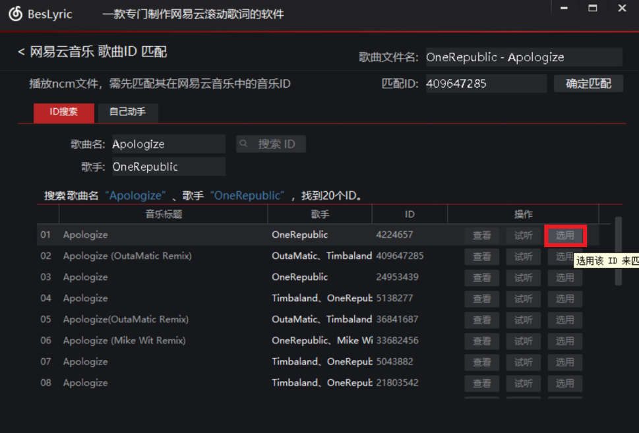
Task: Switch to the ID搜索 tab
Action: pyautogui.click(x=64, y=112)
